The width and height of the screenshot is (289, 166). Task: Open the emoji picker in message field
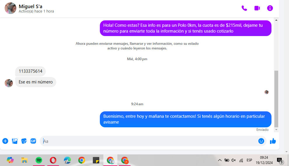(x=261, y=141)
